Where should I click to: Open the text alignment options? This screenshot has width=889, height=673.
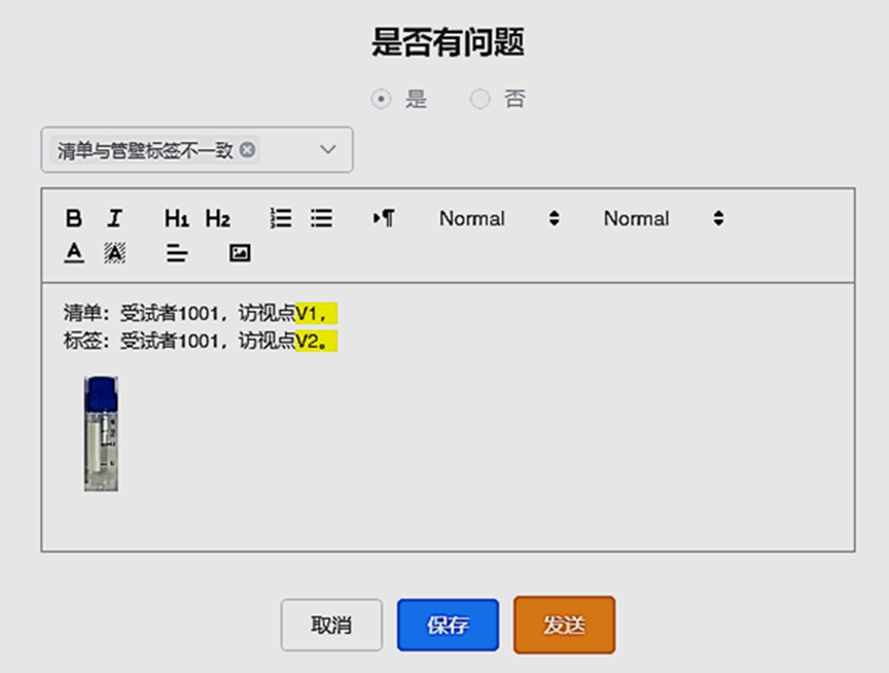click(x=177, y=253)
